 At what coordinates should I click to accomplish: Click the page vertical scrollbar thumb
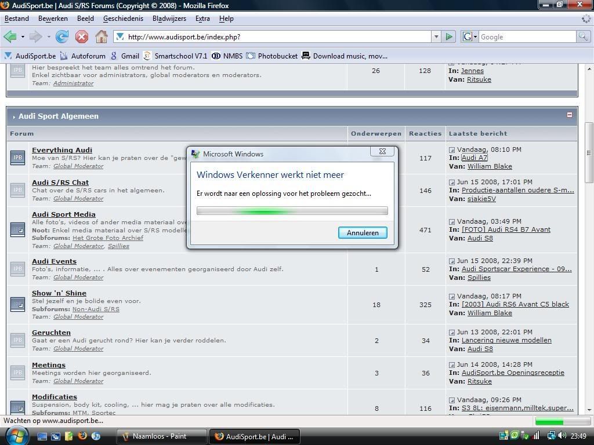pos(589,152)
